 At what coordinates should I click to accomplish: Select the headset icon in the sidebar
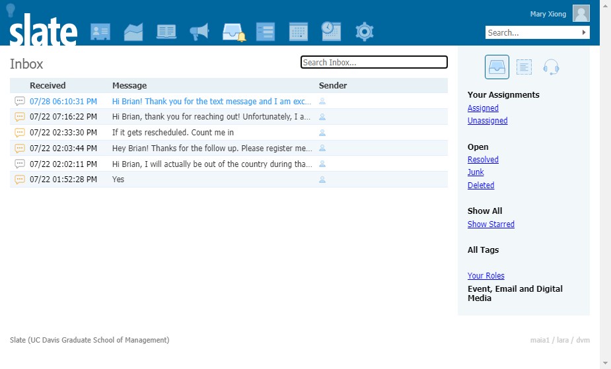pos(551,67)
